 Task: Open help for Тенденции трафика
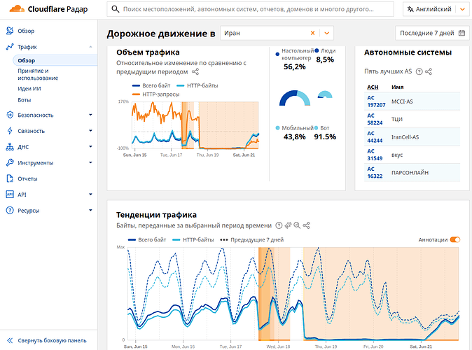279,225
